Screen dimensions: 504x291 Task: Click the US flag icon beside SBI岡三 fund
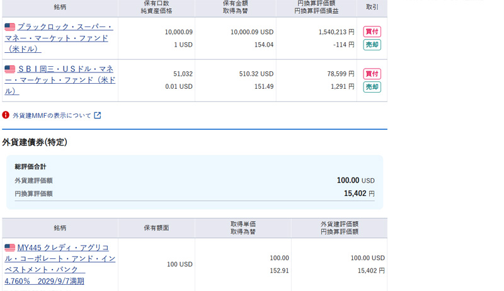(x=9, y=69)
